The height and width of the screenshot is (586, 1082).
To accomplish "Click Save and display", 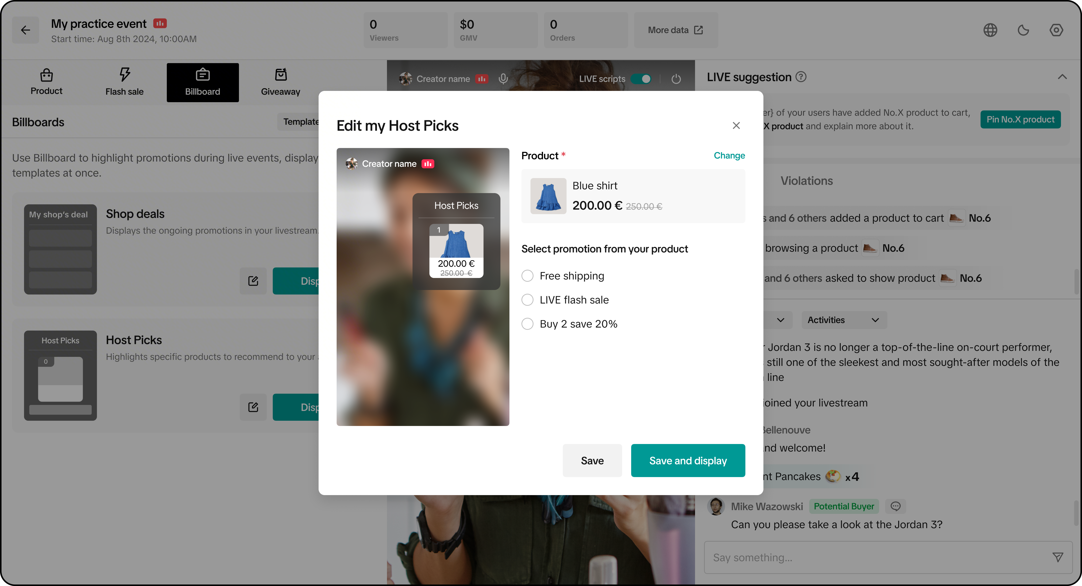I will tap(688, 460).
